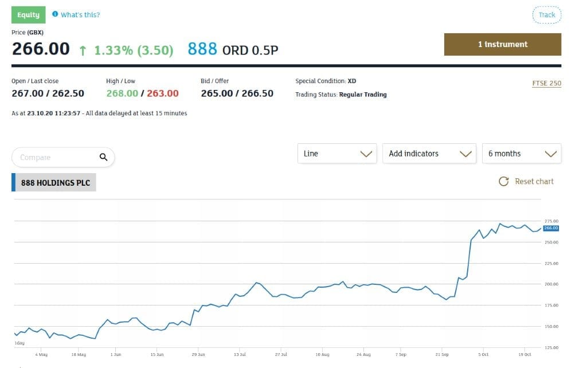Viewport: 587px width, 368px height.
Task: Expand the Add indicators dropdown
Action: (x=429, y=154)
